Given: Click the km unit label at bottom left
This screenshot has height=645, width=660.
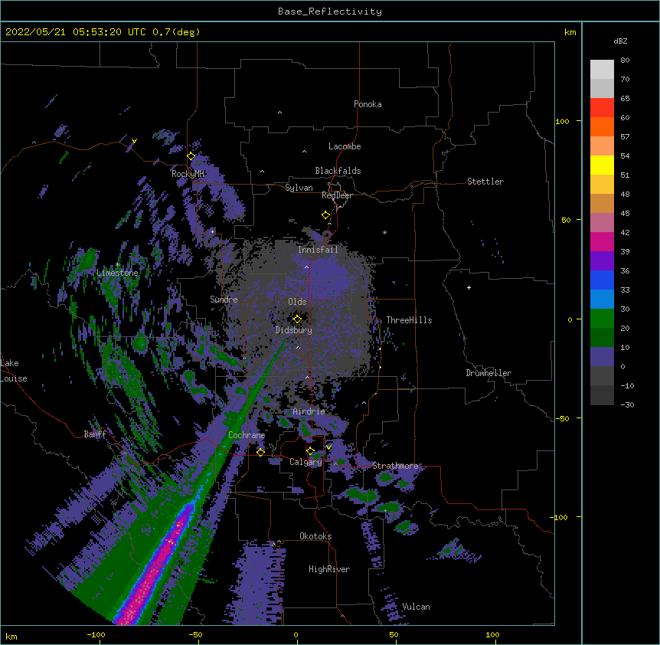Looking at the screenshot, I should tap(11, 636).
